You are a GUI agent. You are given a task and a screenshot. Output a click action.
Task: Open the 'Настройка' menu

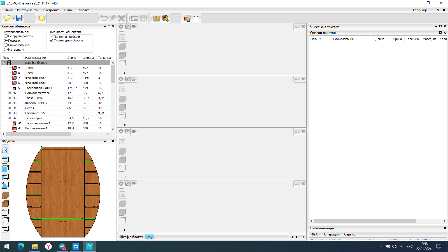click(x=51, y=10)
